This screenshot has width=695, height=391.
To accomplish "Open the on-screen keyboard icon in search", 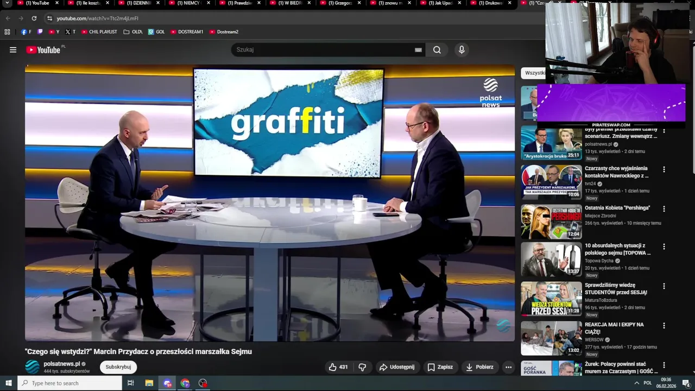I will click(x=418, y=50).
